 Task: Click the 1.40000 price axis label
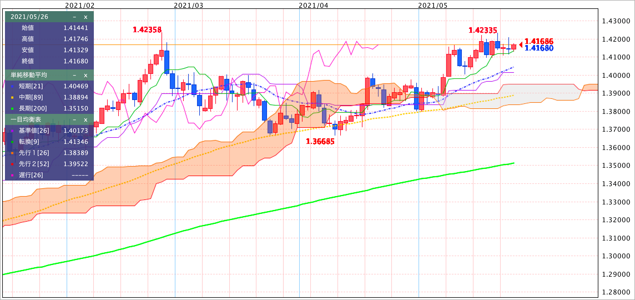point(616,75)
